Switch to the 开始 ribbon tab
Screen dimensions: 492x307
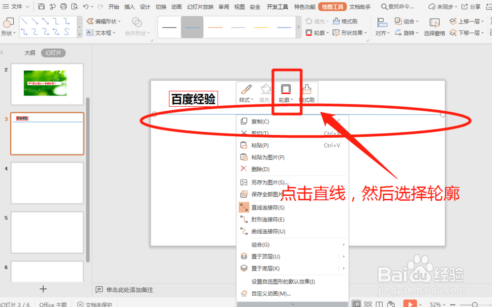click(114, 6)
